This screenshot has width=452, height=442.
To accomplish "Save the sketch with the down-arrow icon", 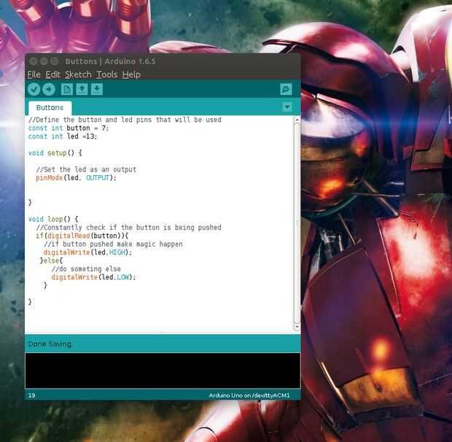I will point(97,89).
